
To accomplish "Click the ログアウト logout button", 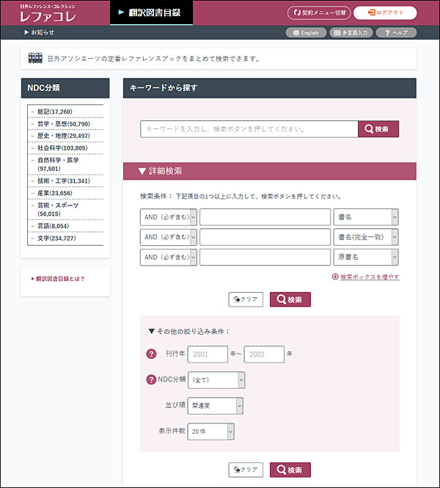I will click(x=385, y=12).
